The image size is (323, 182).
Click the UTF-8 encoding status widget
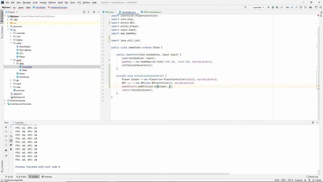pyautogui.click(x=290, y=180)
